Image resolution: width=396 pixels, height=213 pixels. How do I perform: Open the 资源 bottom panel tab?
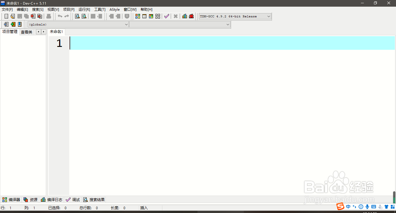pos(30,200)
